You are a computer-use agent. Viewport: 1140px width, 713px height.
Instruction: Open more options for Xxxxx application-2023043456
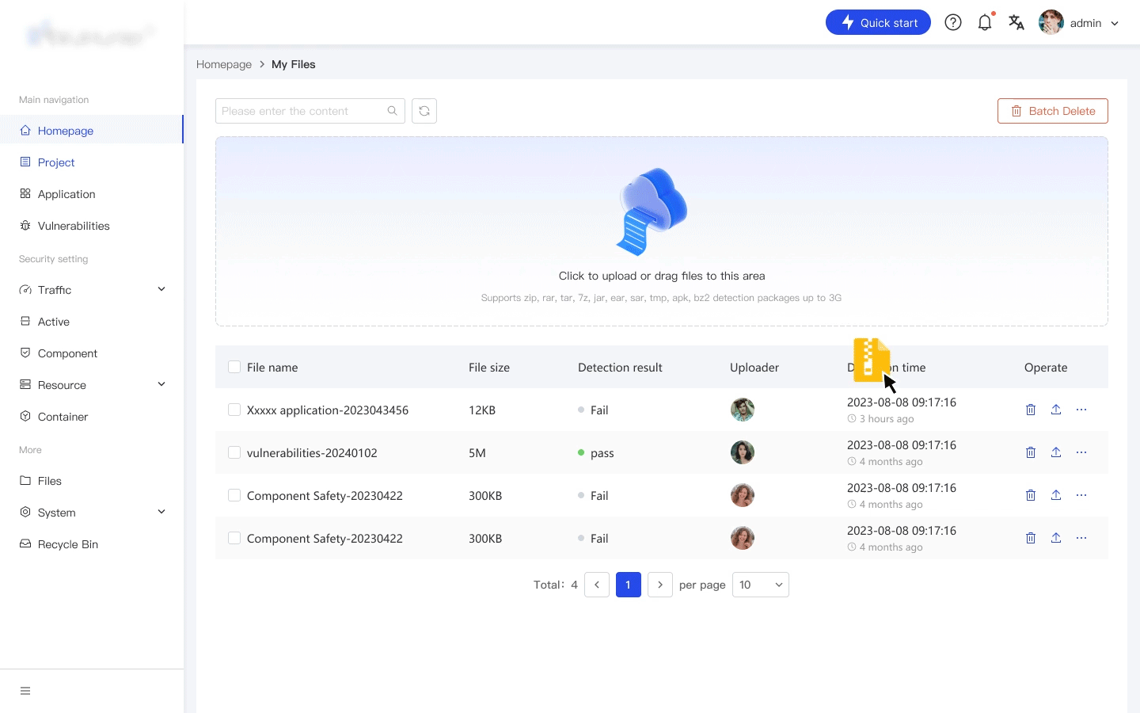(x=1081, y=410)
